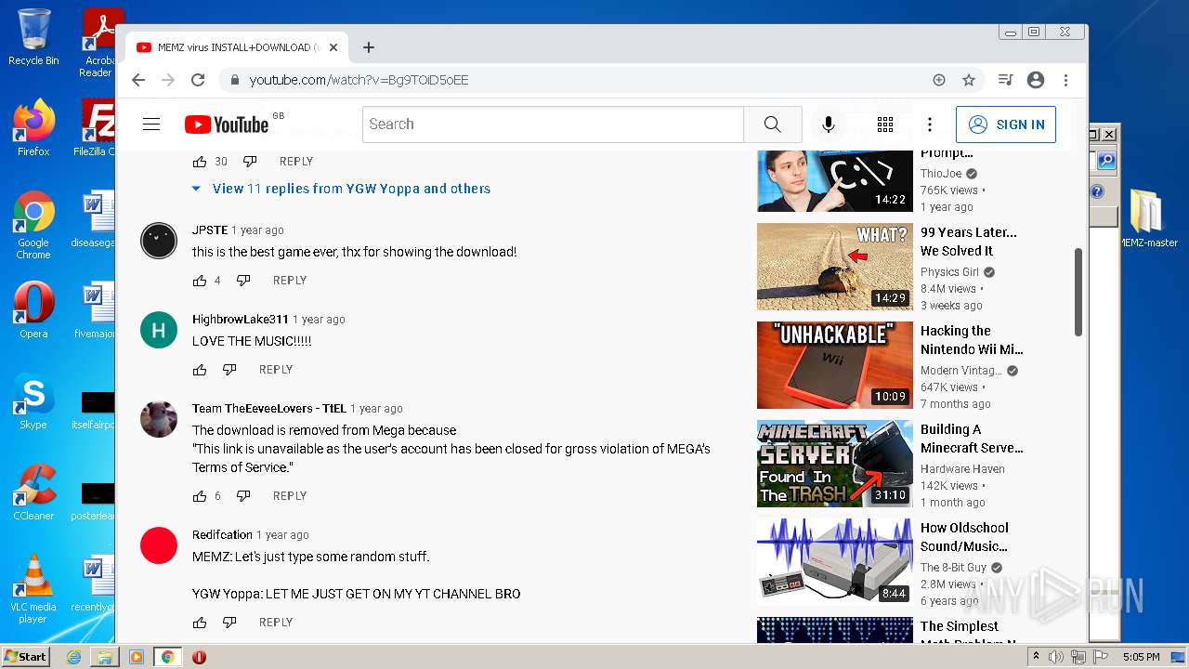Open Skype desktop shortcut
The image size is (1189, 669).
33,401
